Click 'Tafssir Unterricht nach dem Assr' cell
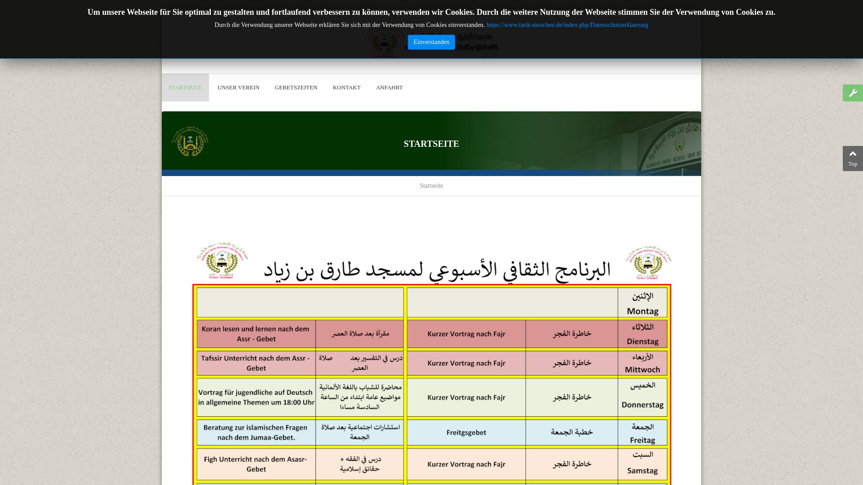 point(256,363)
